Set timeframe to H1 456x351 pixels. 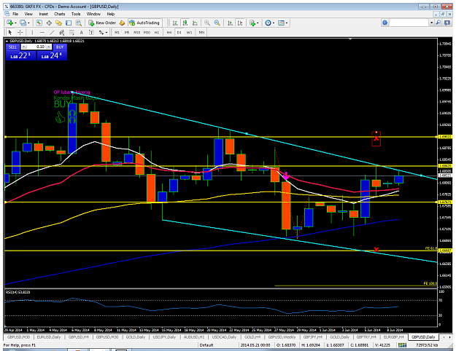[157, 33]
